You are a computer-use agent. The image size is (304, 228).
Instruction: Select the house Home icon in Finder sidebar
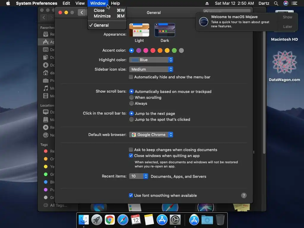tap(45, 73)
